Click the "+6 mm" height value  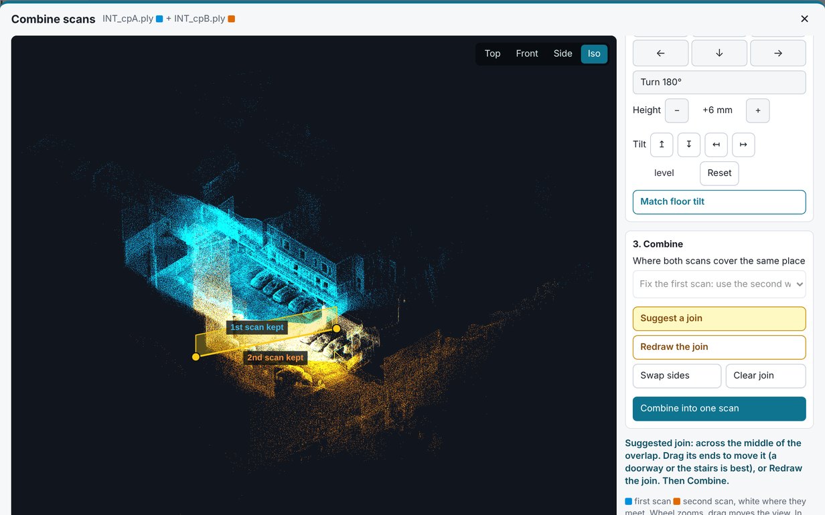pos(717,110)
